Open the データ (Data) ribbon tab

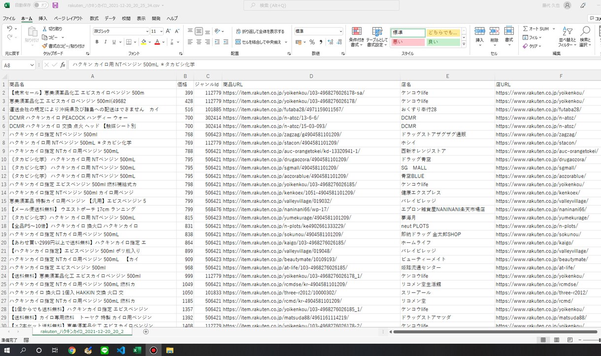coord(110,18)
